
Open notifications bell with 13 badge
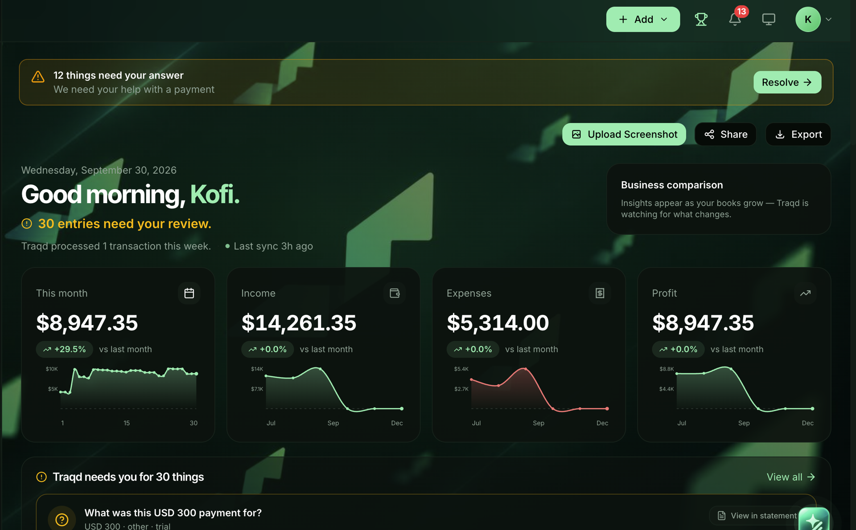(736, 18)
